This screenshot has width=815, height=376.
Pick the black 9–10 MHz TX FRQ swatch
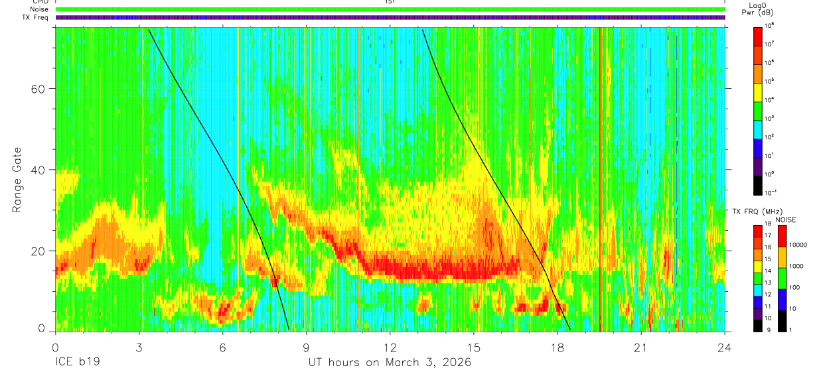(x=758, y=326)
